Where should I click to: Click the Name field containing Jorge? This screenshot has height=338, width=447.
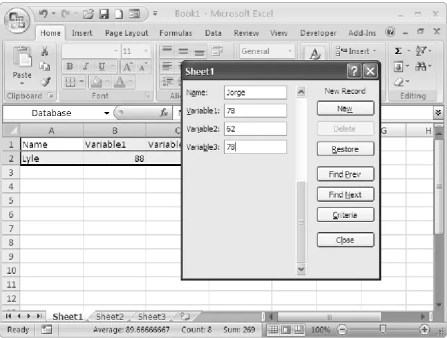click(x=255, y=93)
